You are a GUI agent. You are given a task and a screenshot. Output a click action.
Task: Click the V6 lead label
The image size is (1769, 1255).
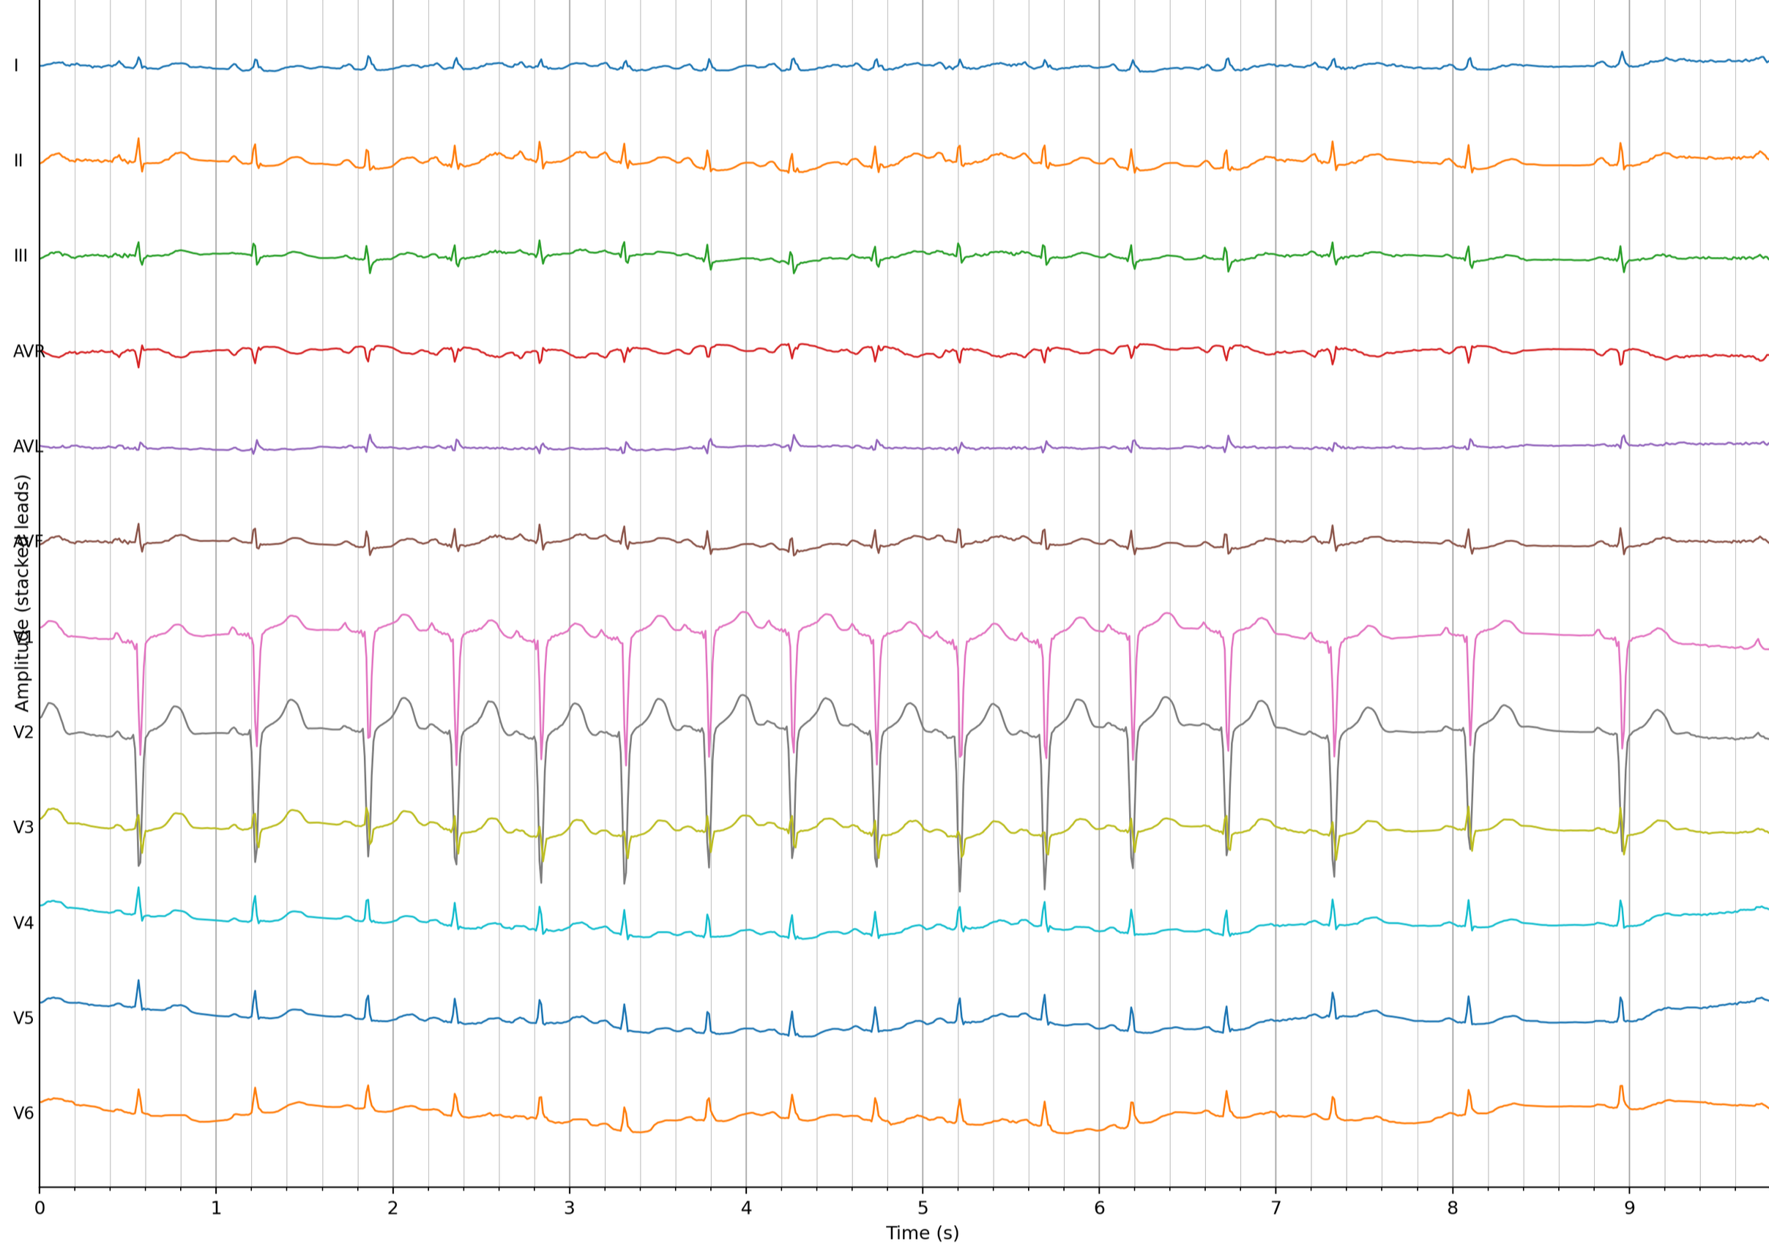click(x=23, y=1114)
